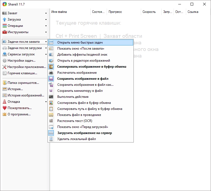
Task: Click the folder icon beside Показать файл в проводнике
Action: coord(51,115)
